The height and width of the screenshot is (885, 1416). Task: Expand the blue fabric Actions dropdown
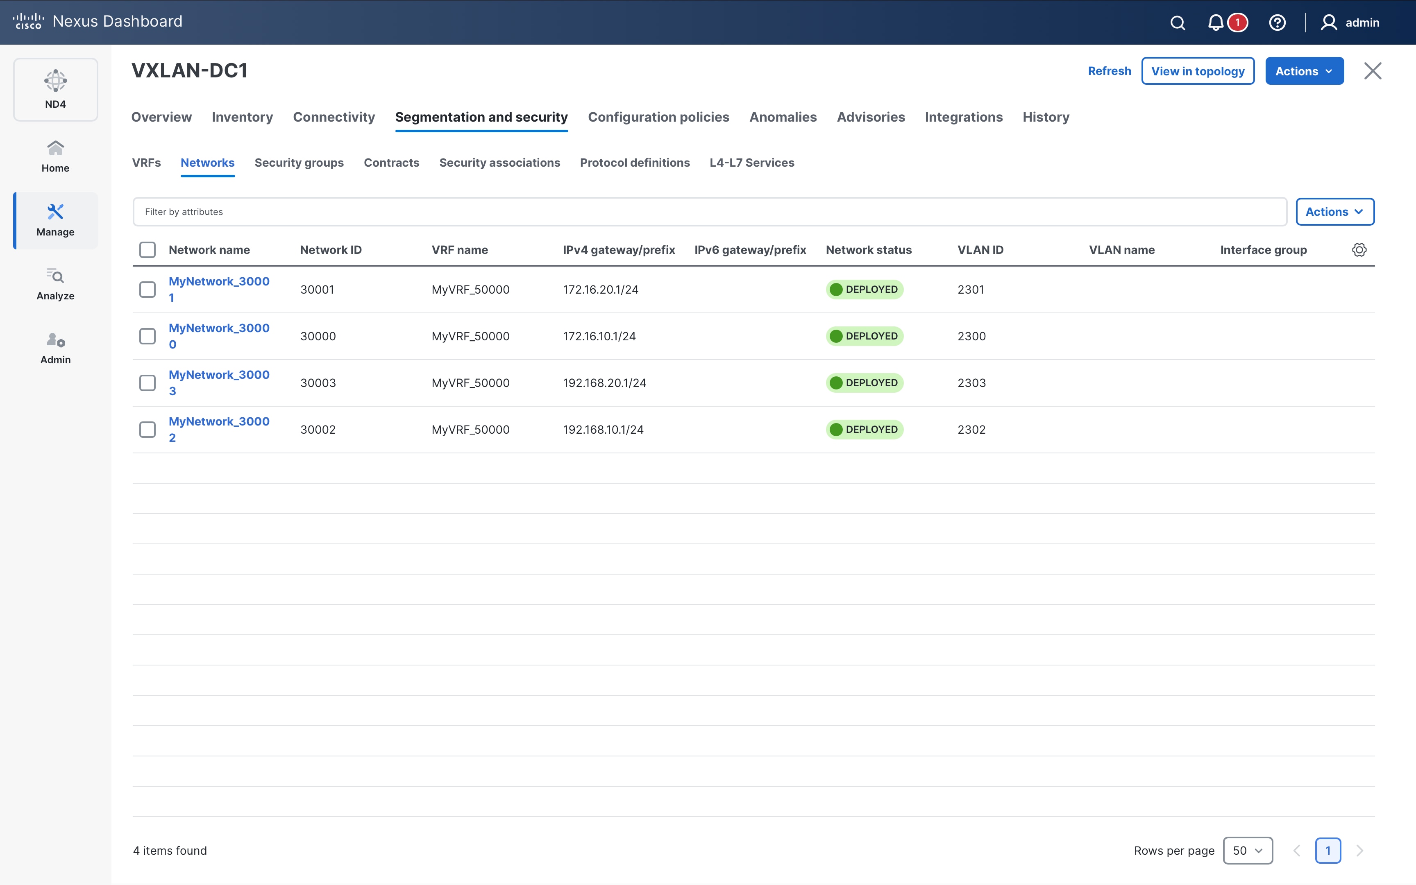click(x=1304, y=71)
